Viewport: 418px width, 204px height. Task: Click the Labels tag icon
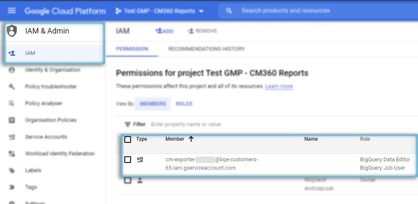click(12, 170)
